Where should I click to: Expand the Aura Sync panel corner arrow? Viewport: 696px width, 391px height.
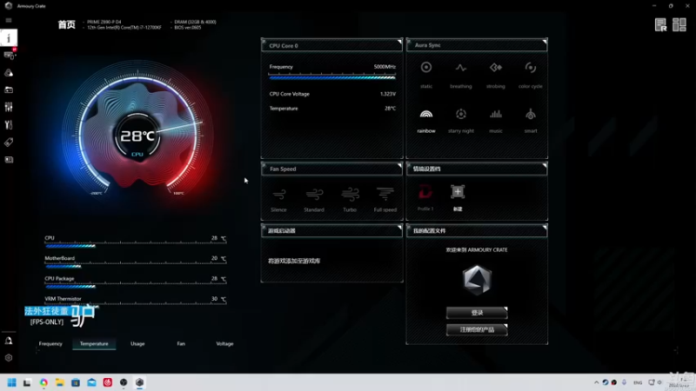[545, 42]
